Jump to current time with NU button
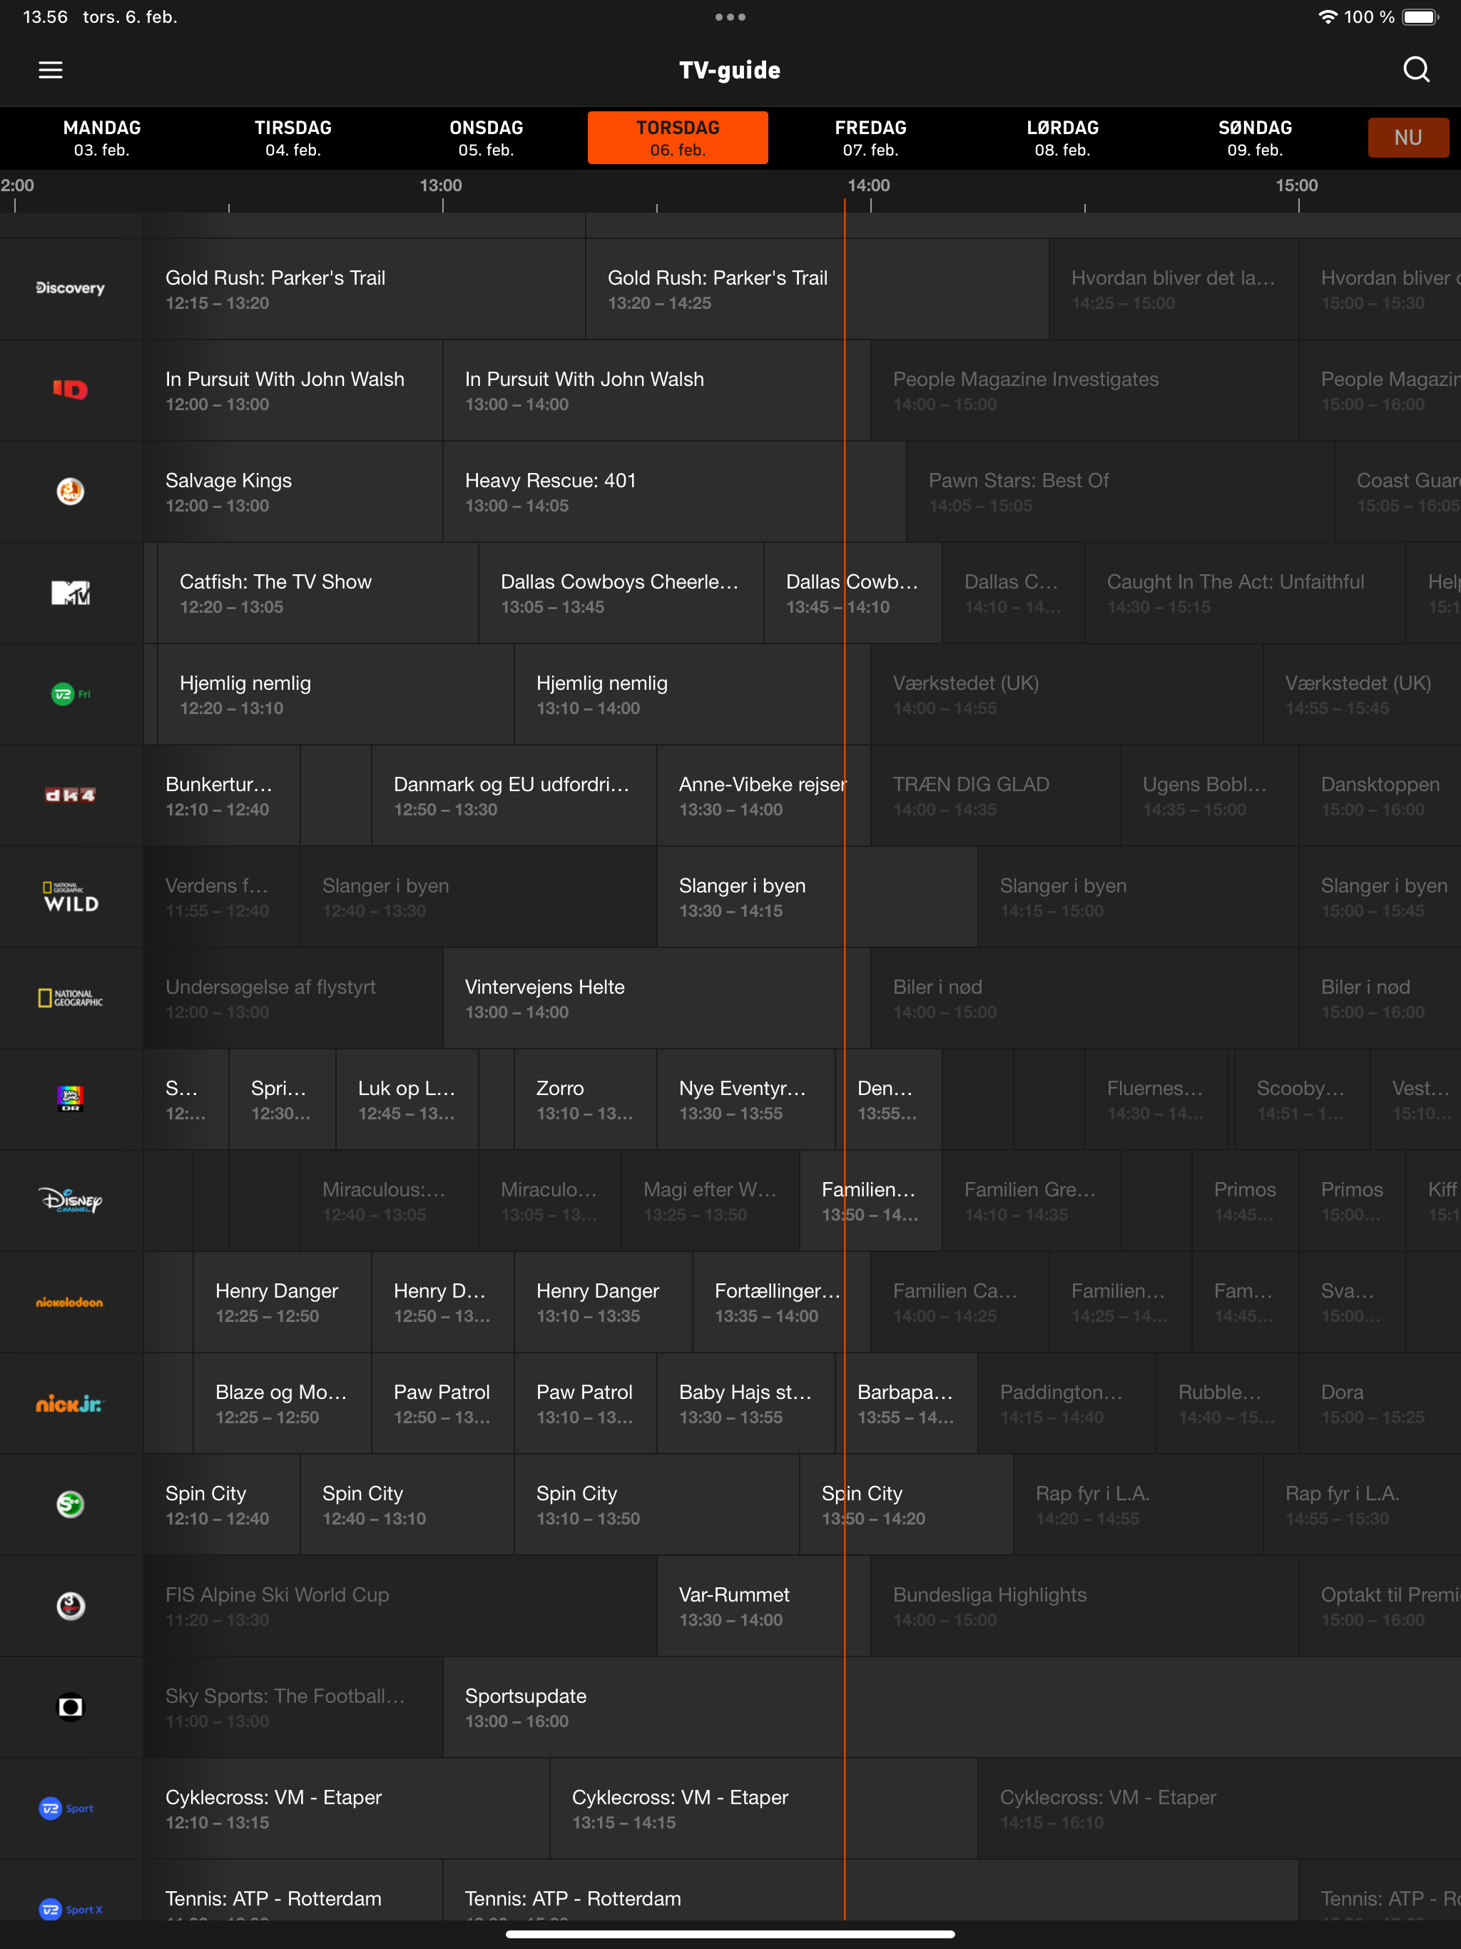 (1408, 138)
